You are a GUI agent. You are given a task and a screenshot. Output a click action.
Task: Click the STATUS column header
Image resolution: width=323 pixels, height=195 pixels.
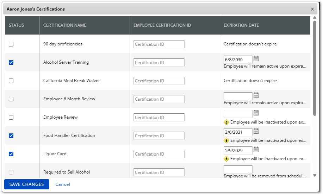pyautogui.click(x=22, y=25)
